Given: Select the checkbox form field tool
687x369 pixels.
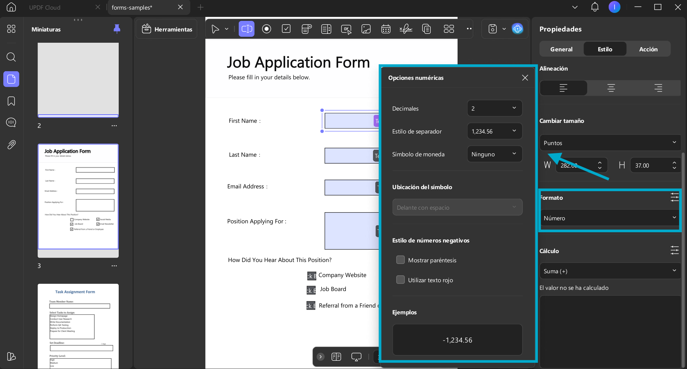Looking at the screenshot, I should (286, 29).
